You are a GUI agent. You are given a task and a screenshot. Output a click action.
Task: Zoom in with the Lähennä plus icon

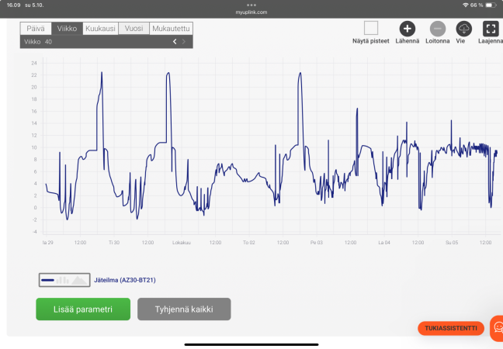(x=407, y=29)
